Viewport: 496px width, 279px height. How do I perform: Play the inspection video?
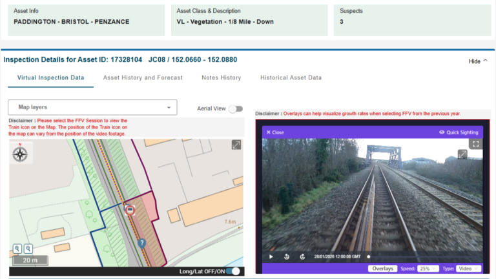(271, 256)
